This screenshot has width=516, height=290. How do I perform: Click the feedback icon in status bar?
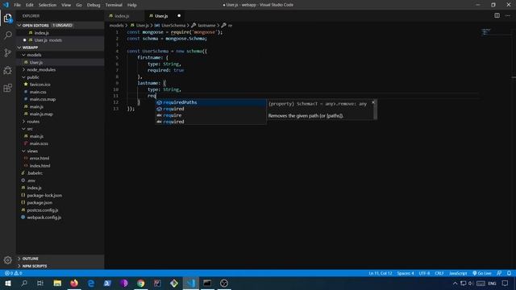[499, 273]
